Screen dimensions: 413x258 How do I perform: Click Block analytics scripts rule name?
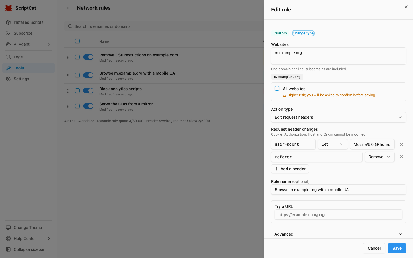pyautogui.click(x=120, y=89)
